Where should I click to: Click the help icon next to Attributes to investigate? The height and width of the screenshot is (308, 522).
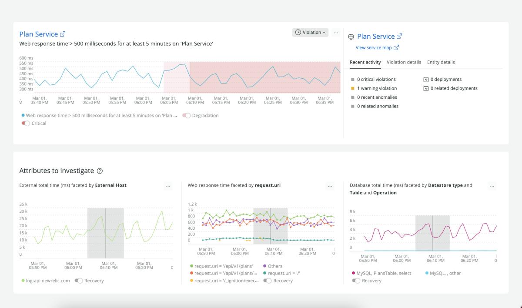coord(100,171)
